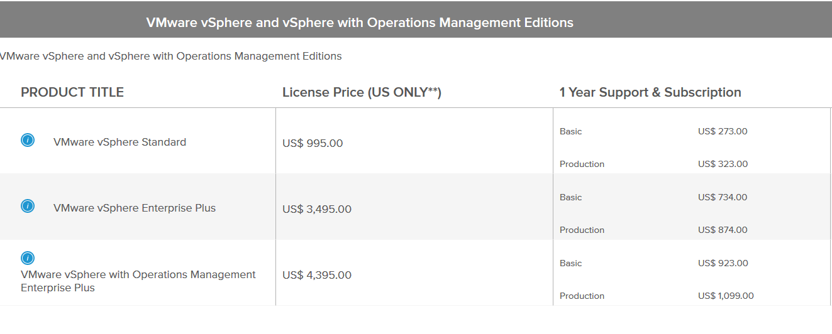The image size is (832, 334).
Task: Click the US$ 923.00 Basic support price
Action: (x=723, y=263)
